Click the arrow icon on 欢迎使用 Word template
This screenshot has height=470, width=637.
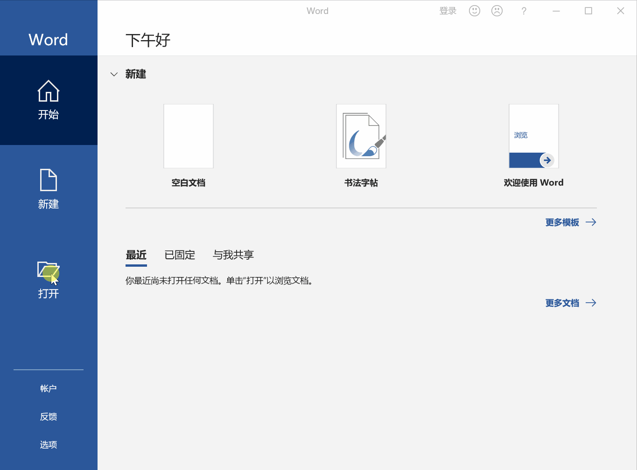(547, 160)
